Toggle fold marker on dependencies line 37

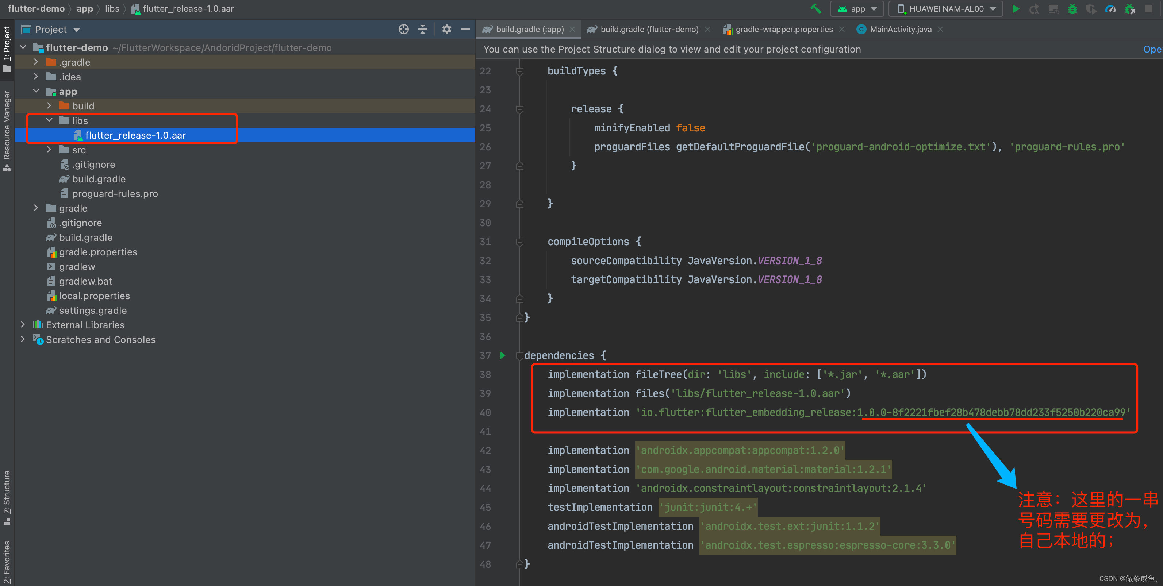coord(520,355)
